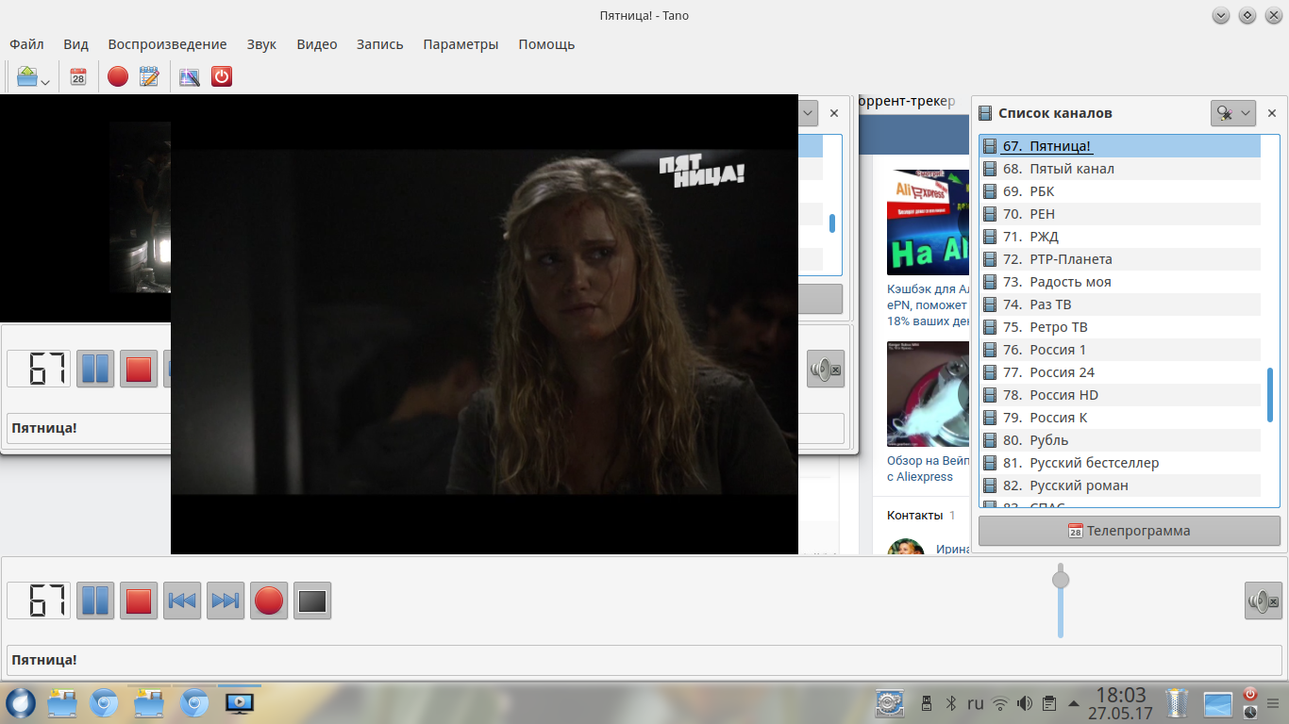Image resolution: width=1289 pixels, height=724 pixels.
Task: Pause playback in the main control bar
Action: point(95,601)
